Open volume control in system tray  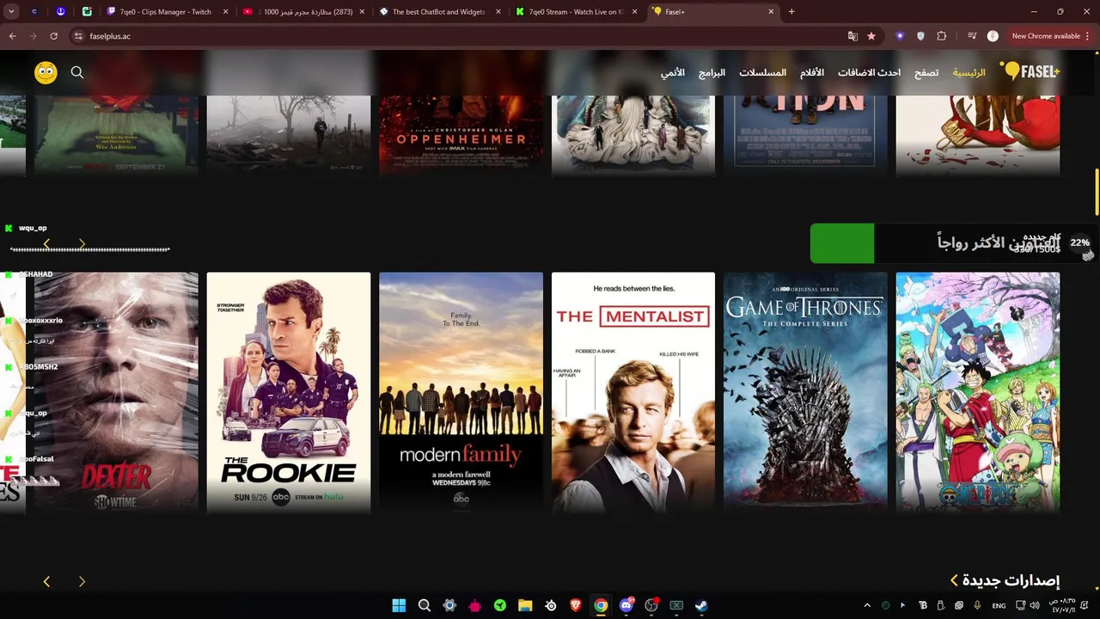[1034, 605]
